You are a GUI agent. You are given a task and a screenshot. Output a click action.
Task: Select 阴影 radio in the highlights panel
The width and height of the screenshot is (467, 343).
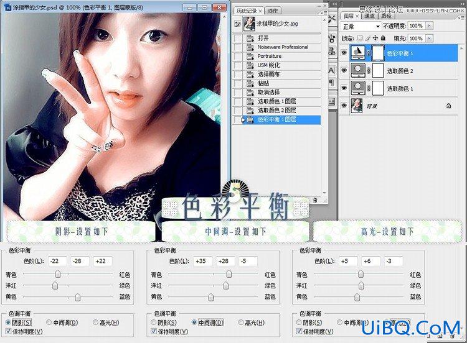pyautogui.click(x=299, y=322)
